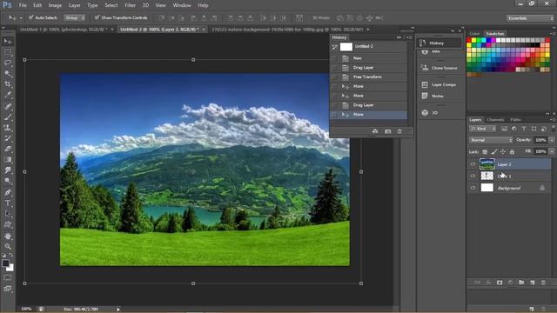Open the Kind layer filter dropdown
Screen dimensions: 557x313
(483, 129)
